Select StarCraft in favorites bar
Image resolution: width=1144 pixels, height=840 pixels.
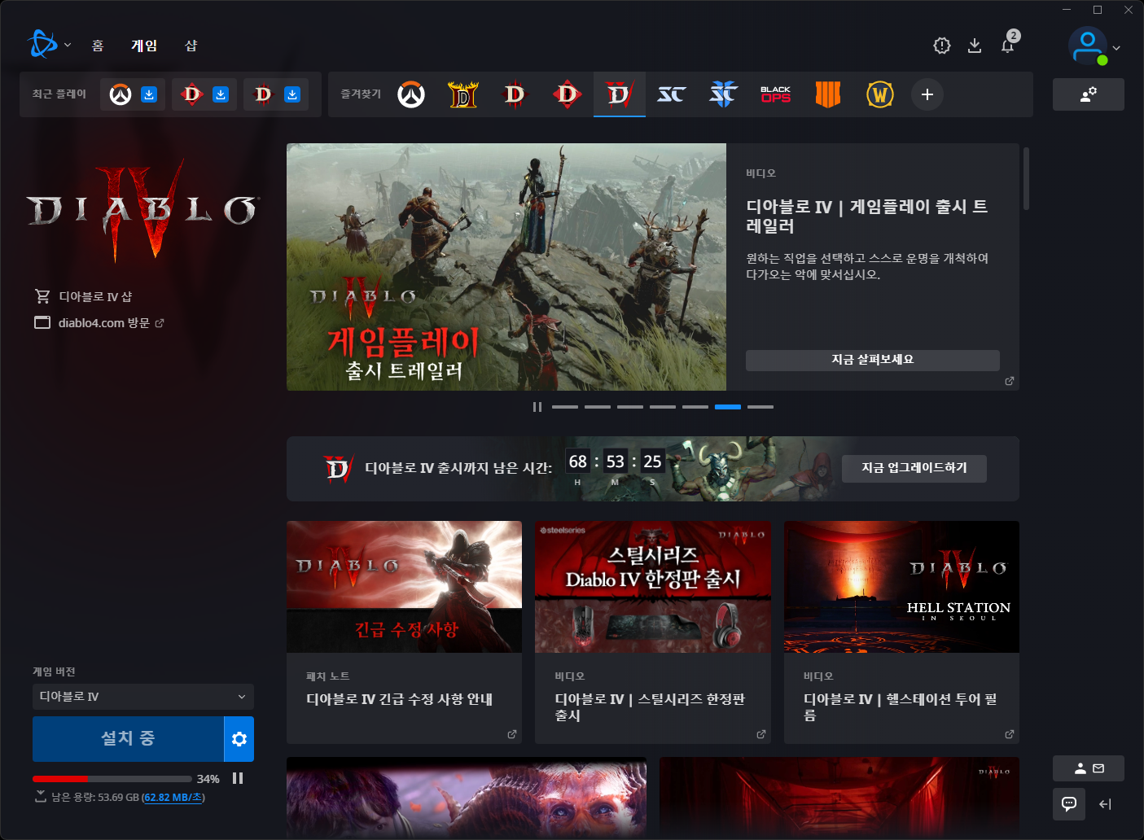(x=672, y=94)
